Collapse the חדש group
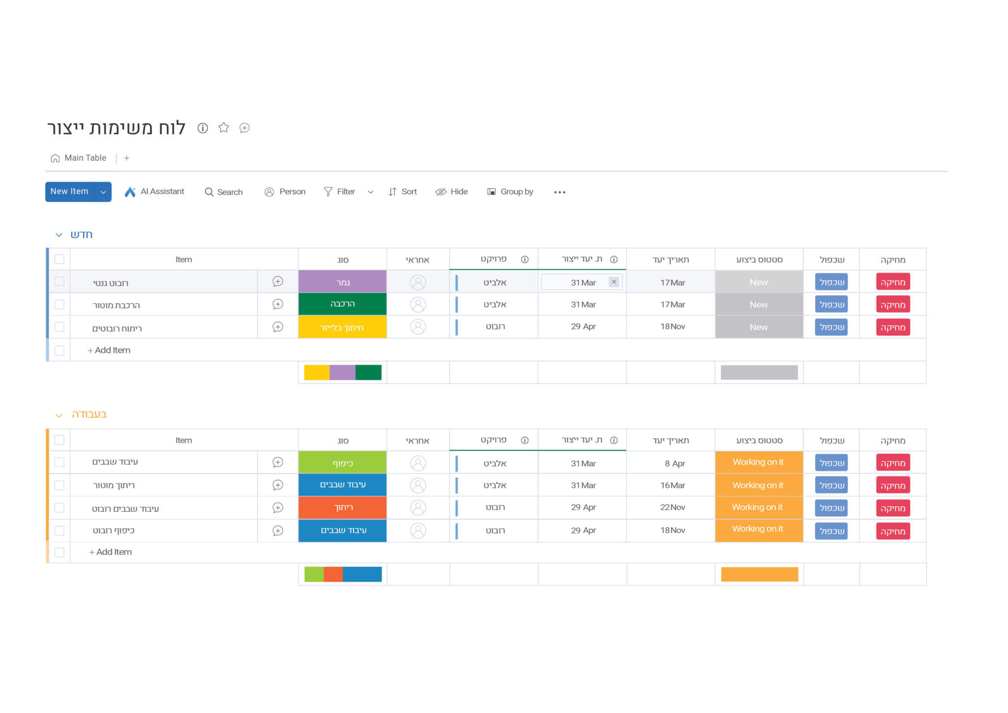The image size is (1008, 713). point(59,235)
